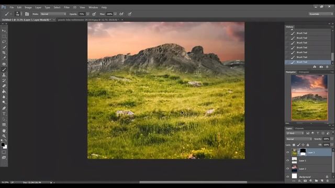Select the Hand tool
The image size is (335, 188).
coord(4,131)
